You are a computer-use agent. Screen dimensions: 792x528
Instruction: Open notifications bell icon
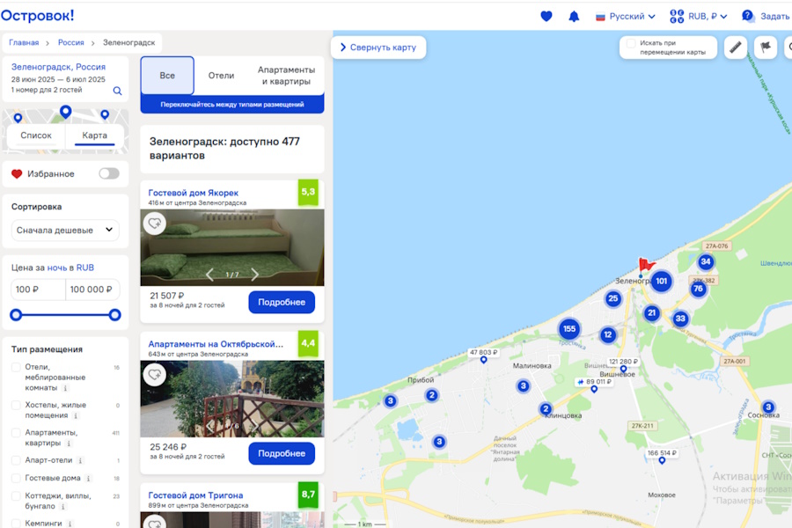coord(574,16)
